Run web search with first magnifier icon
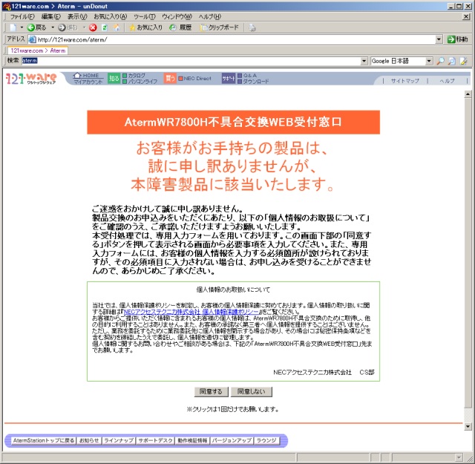The width and height of the screenshot is (475, 464). pos(440,61)
